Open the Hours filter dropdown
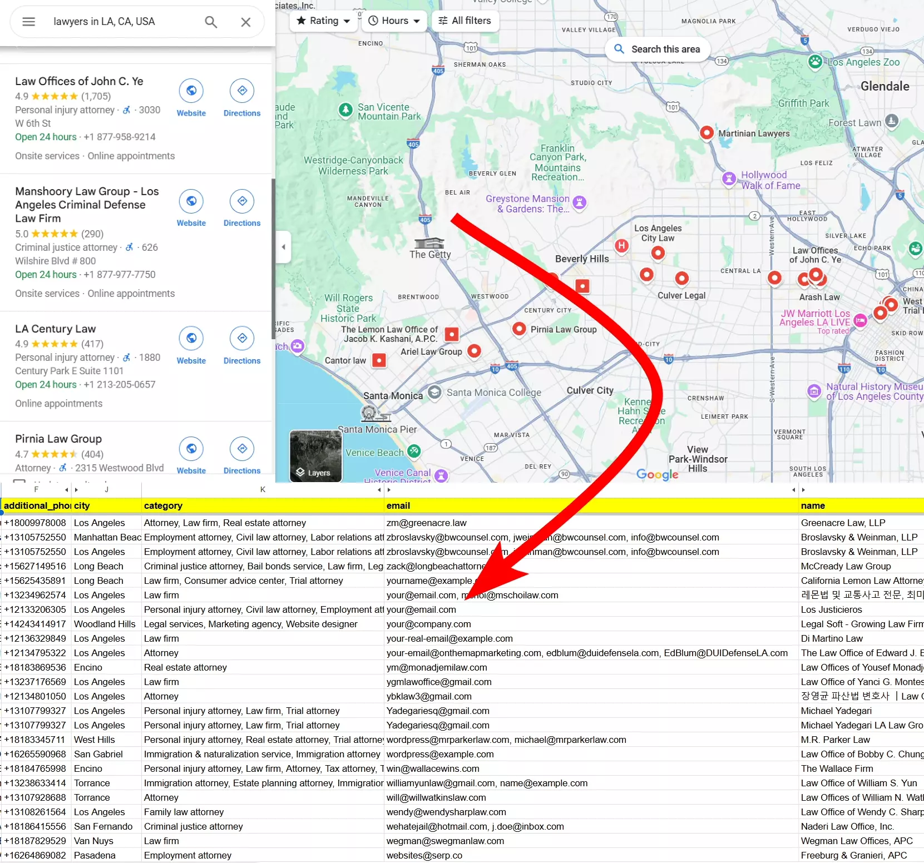This screenshot has height=863, width=924. [394, 21]
